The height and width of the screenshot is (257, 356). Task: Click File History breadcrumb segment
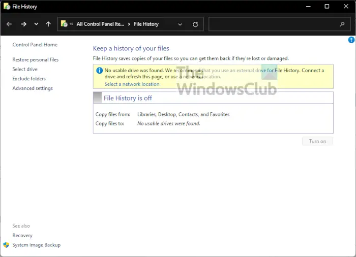[146, 24]
